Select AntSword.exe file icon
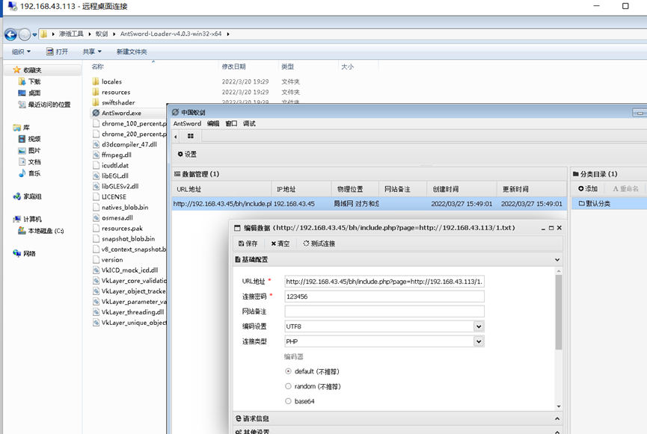Image resolution: width=647 pixels, height=434 pixels. pyautogui.click(x=96, y=113)
